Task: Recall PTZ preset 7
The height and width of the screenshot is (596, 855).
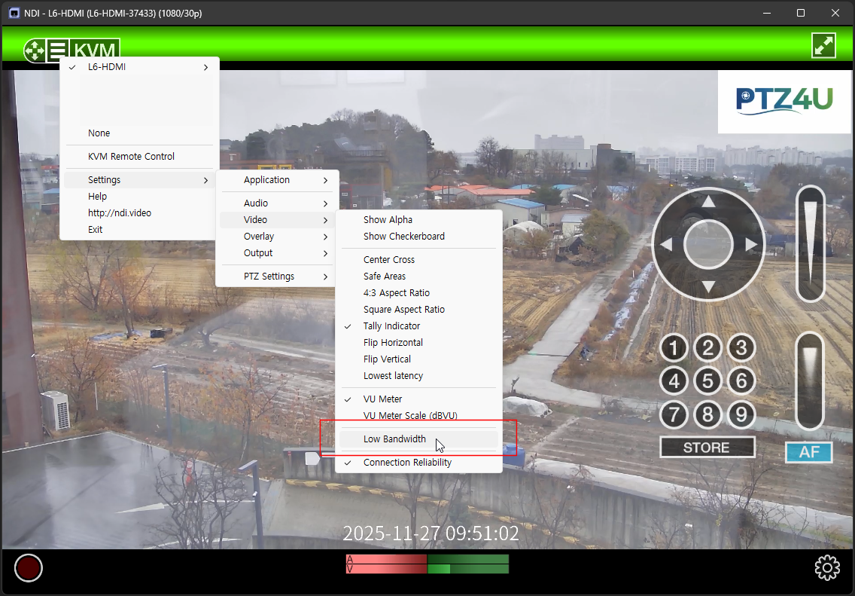Action: (674, 415)
